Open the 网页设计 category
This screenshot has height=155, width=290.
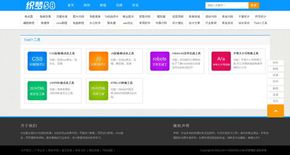[261, 17]
